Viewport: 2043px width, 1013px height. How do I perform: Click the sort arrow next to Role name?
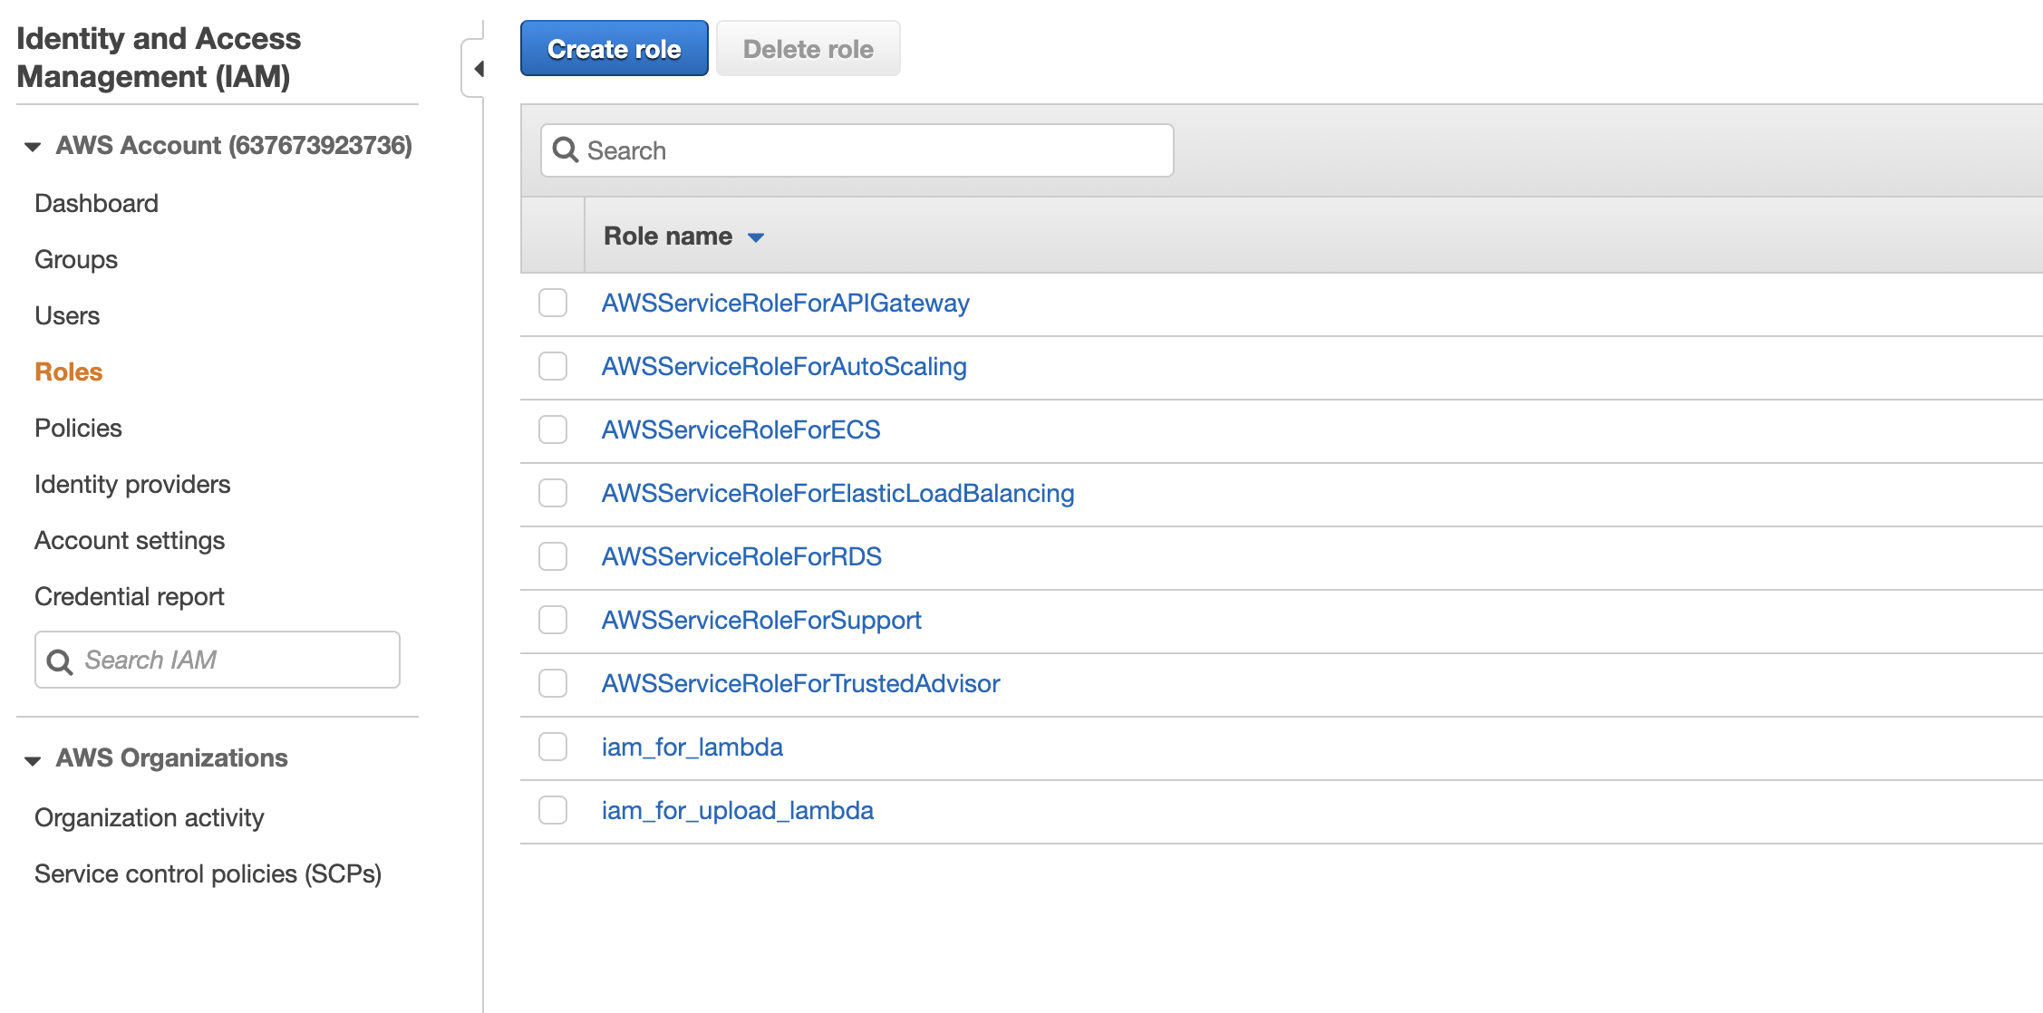pos(757,236)
